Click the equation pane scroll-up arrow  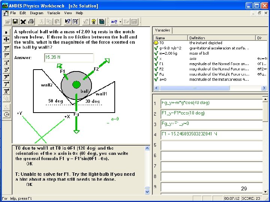265,99
